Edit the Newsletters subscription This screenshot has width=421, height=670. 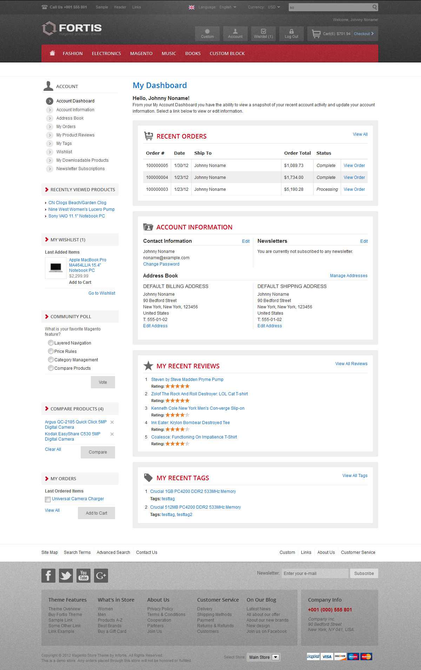(x=364, y=241)
